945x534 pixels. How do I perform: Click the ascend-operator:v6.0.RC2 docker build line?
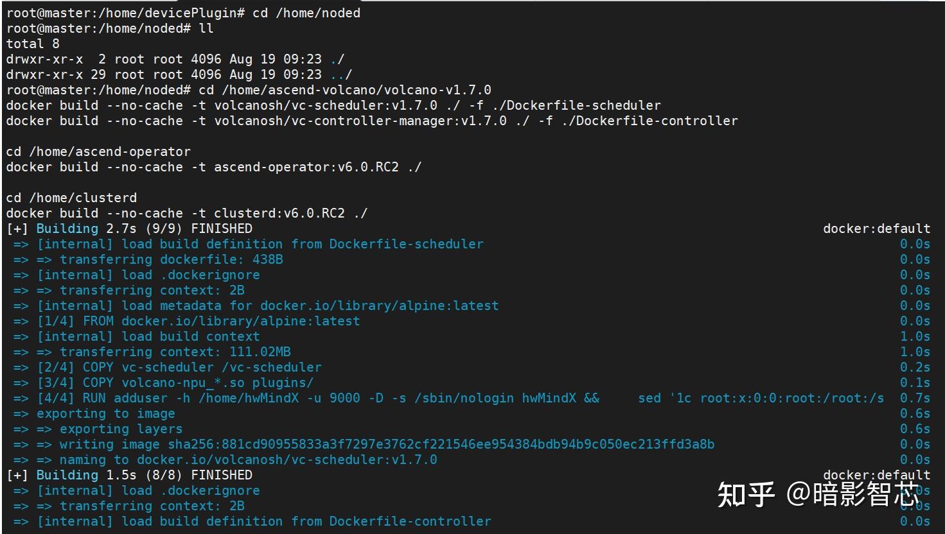click(214, 167)
